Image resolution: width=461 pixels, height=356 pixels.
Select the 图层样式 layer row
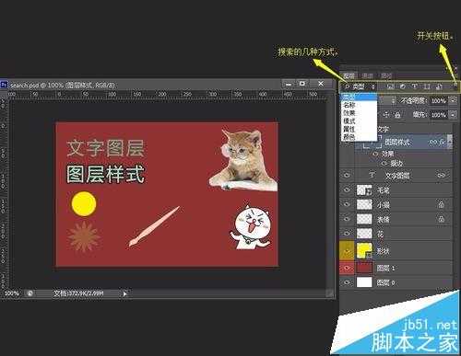pos(403,142)
